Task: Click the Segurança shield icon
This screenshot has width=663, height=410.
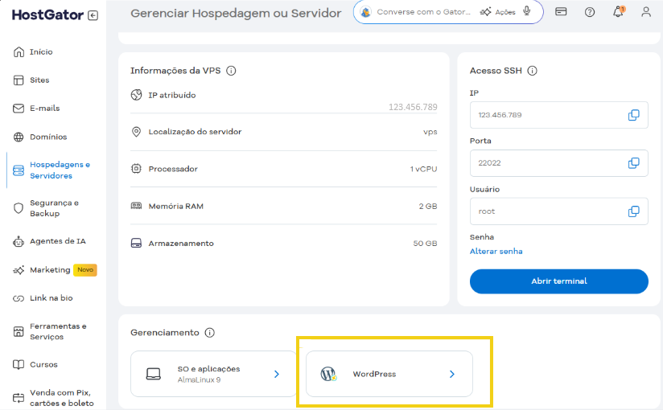Action: pyautogui.click(x=19, y=208)
